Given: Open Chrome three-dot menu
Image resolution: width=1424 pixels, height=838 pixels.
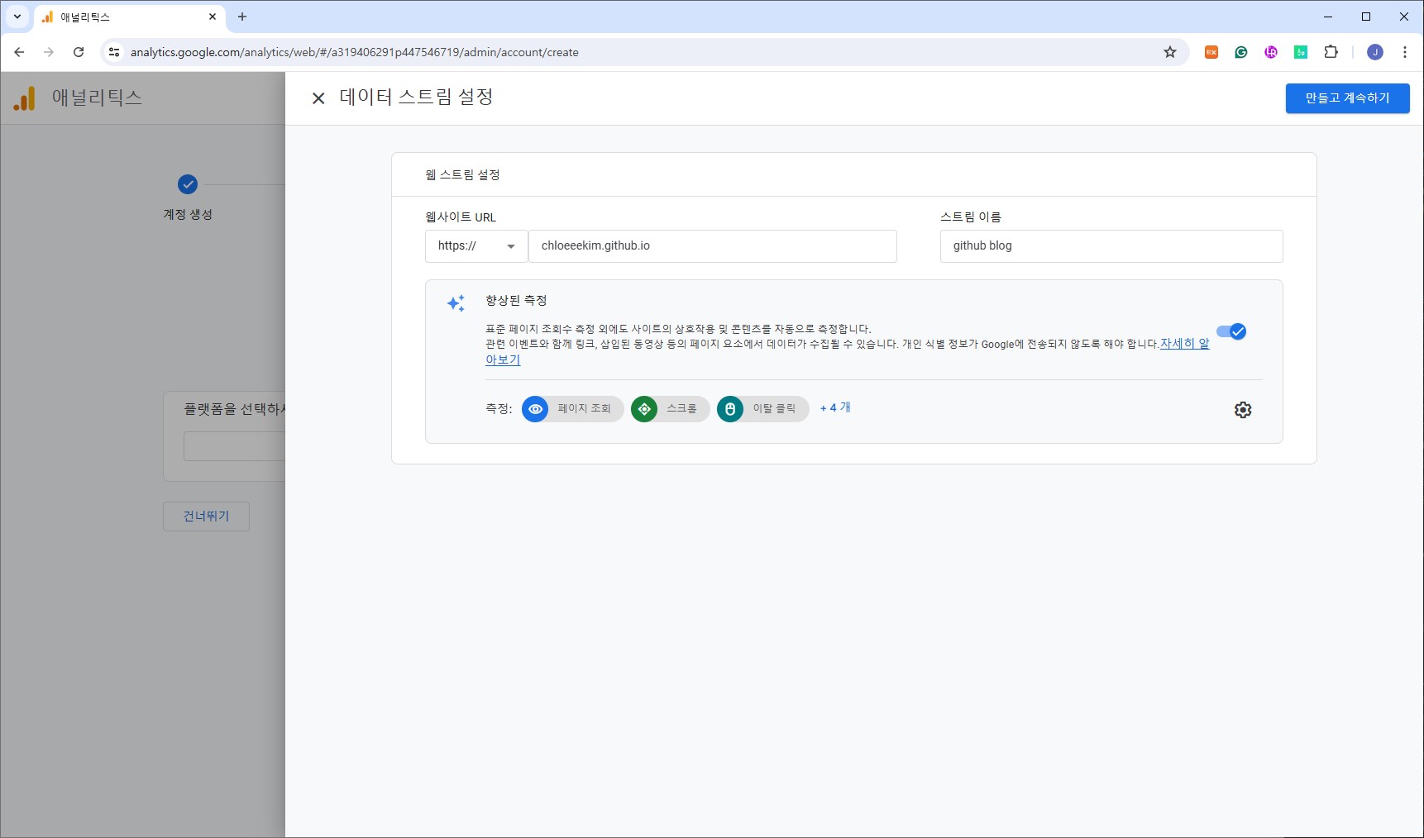Looking at the screenshot, I should (1405, 52).
